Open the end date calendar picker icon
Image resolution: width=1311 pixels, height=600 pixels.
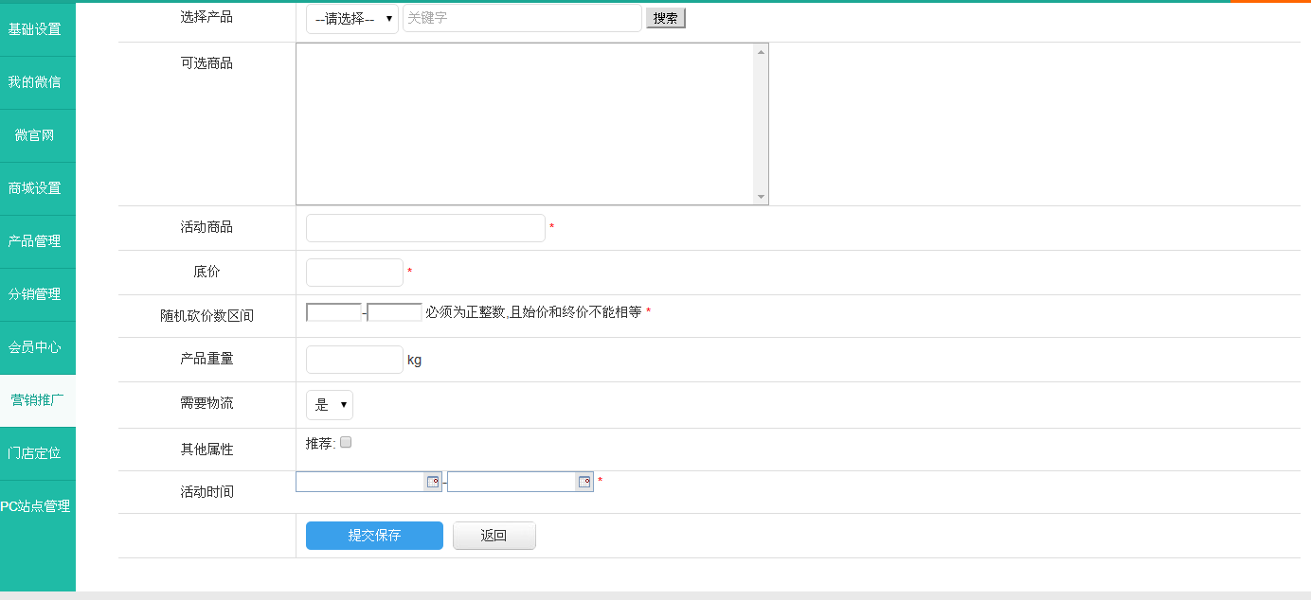[584, 482]
